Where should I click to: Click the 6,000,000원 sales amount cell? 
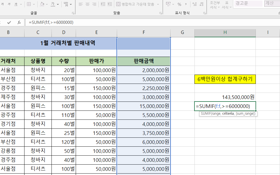pos(144,142)
